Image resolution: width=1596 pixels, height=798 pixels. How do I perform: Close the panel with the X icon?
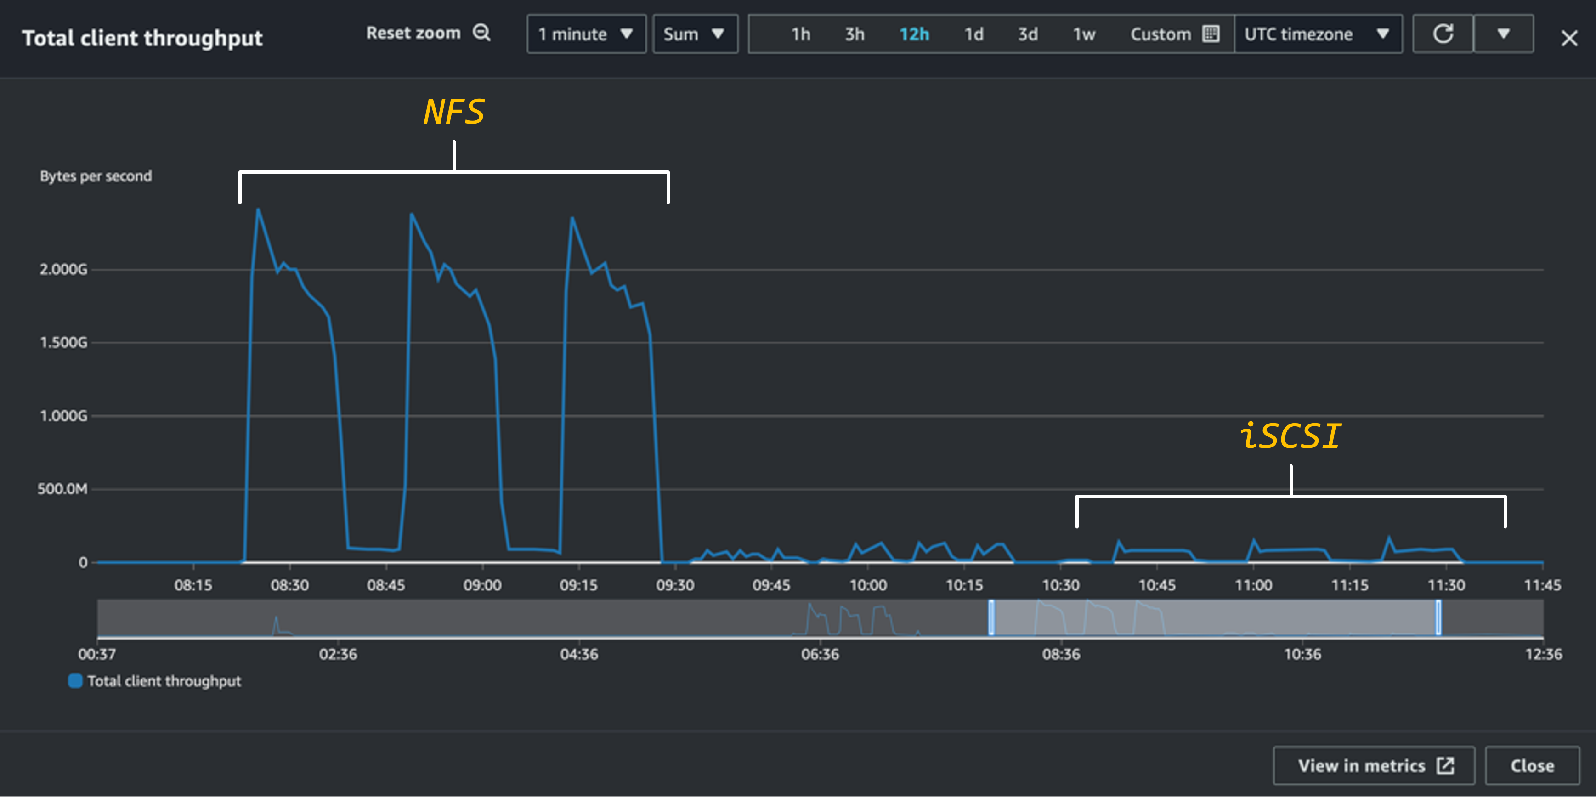[x=1569, y=39]
